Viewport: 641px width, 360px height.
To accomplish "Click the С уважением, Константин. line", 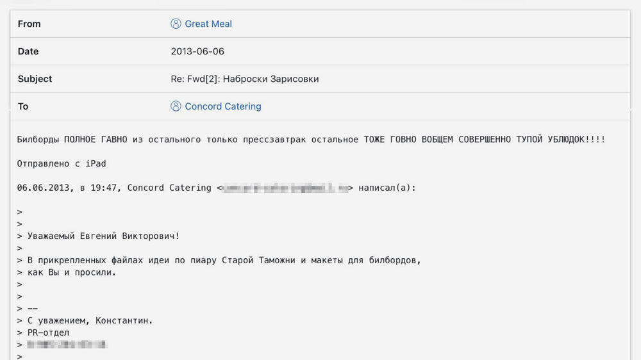I will 90,320.
